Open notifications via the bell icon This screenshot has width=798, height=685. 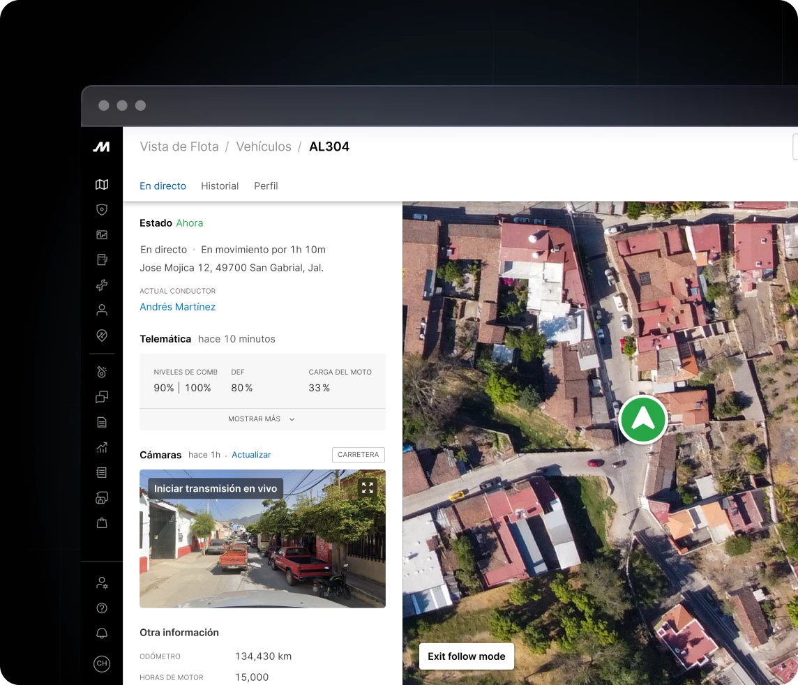coord(102,633)
